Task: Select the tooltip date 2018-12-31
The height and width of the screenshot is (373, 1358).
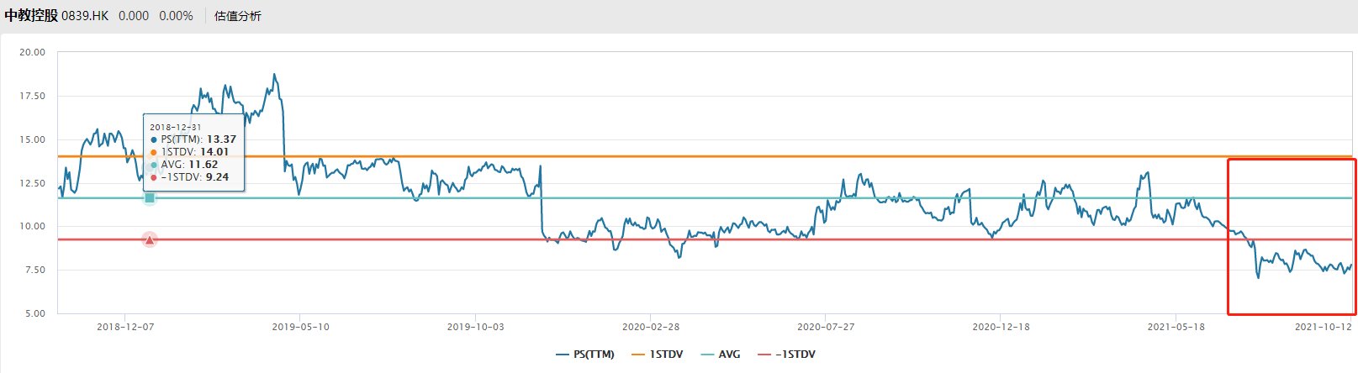Action: coord(176,128)
